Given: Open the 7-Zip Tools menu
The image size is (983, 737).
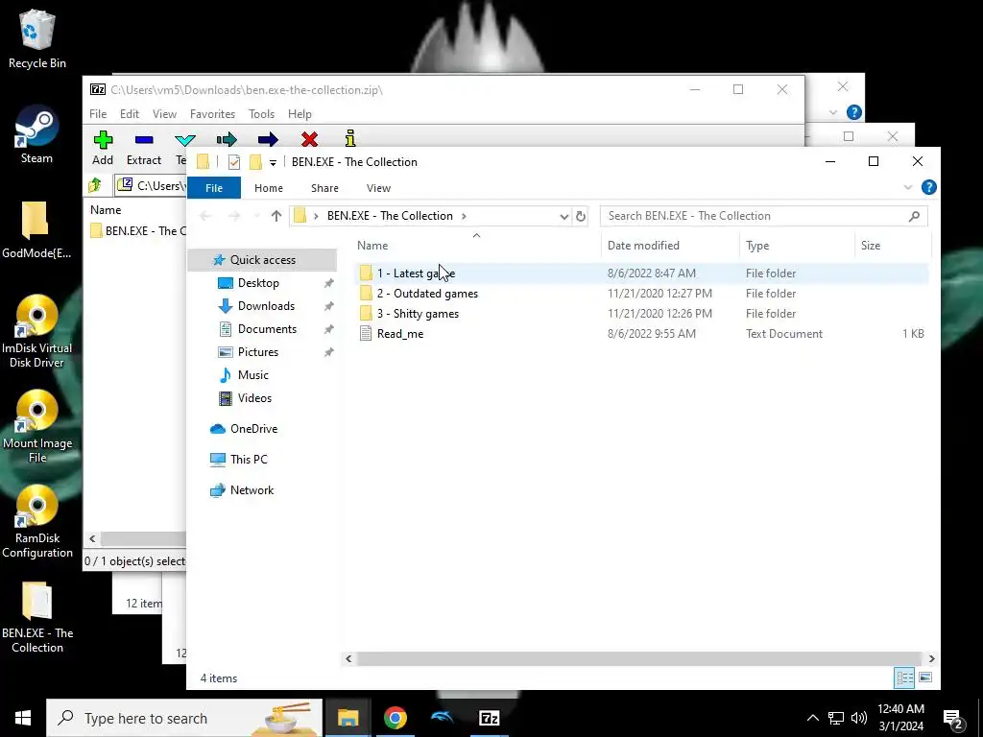Looking at the screenshot, I should [261, 114].
